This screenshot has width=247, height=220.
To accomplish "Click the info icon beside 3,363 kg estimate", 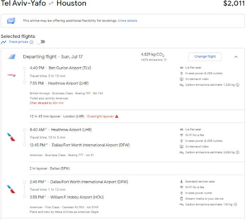I will pyautogui.click(x=237, y=153).
